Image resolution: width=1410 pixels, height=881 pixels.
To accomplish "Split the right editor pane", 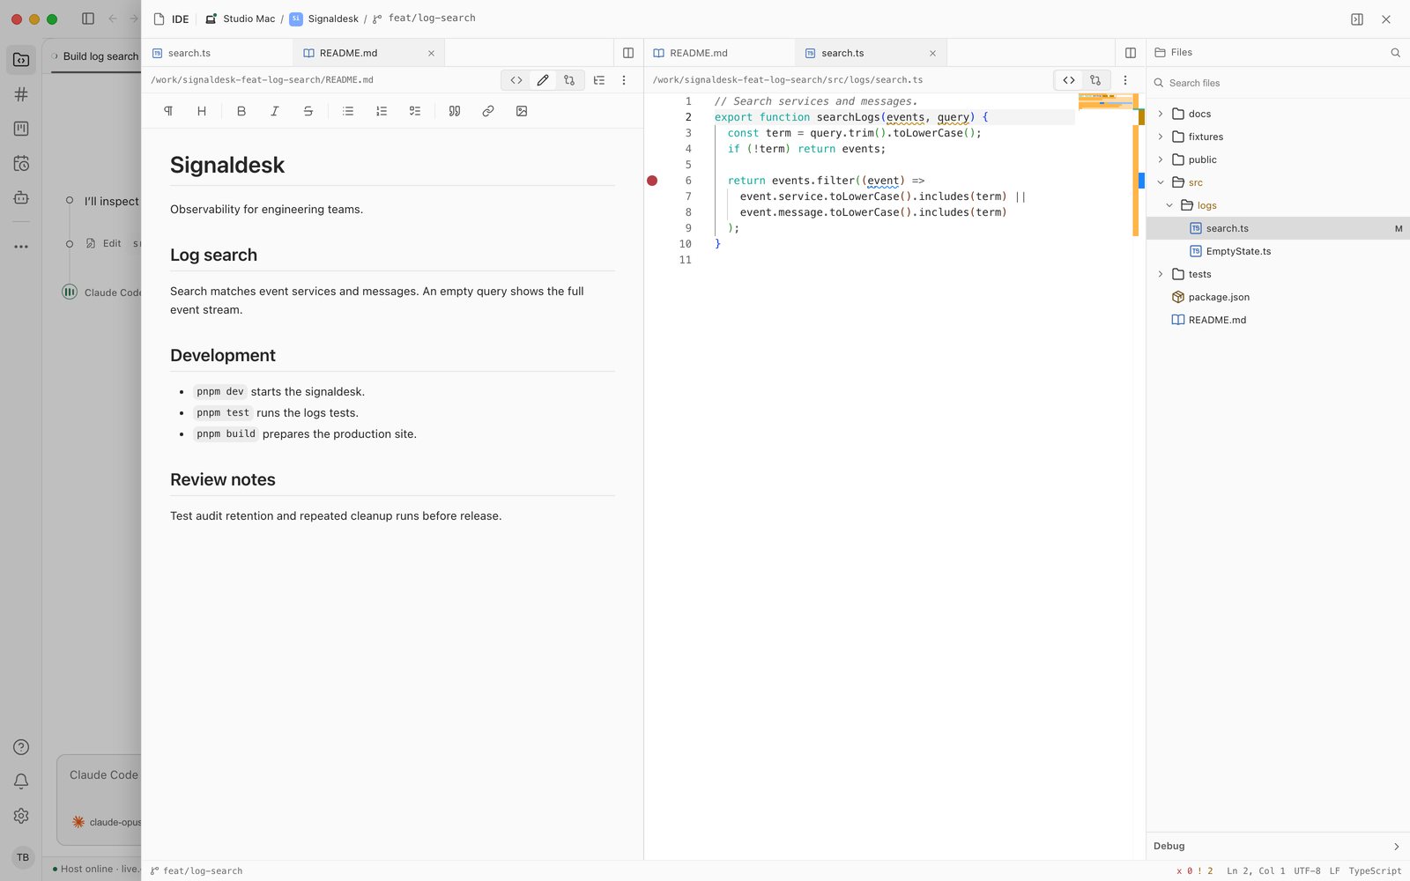I will click(1131, 53).
